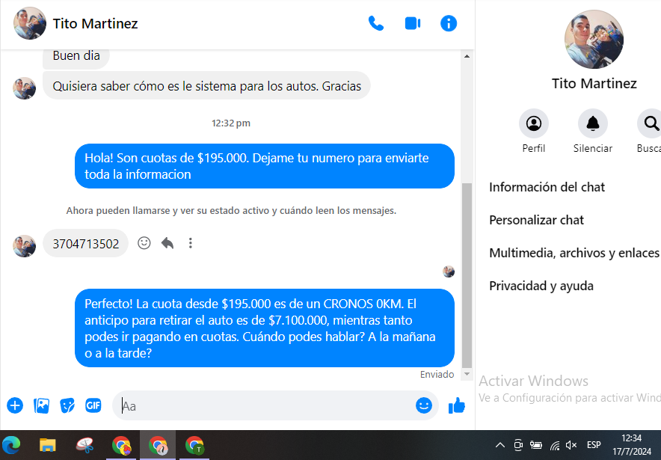Click the chat scrollbar up arrow
Viewport: 661px width, 460px height.
click(467, 56)
